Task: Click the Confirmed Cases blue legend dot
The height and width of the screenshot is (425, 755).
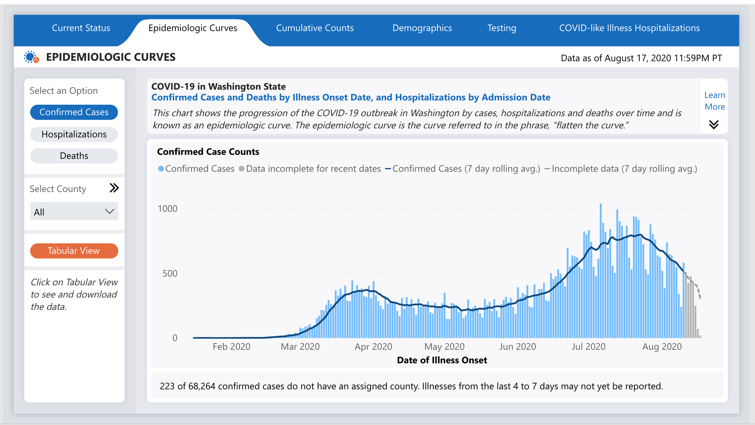Action: (161, 169)
